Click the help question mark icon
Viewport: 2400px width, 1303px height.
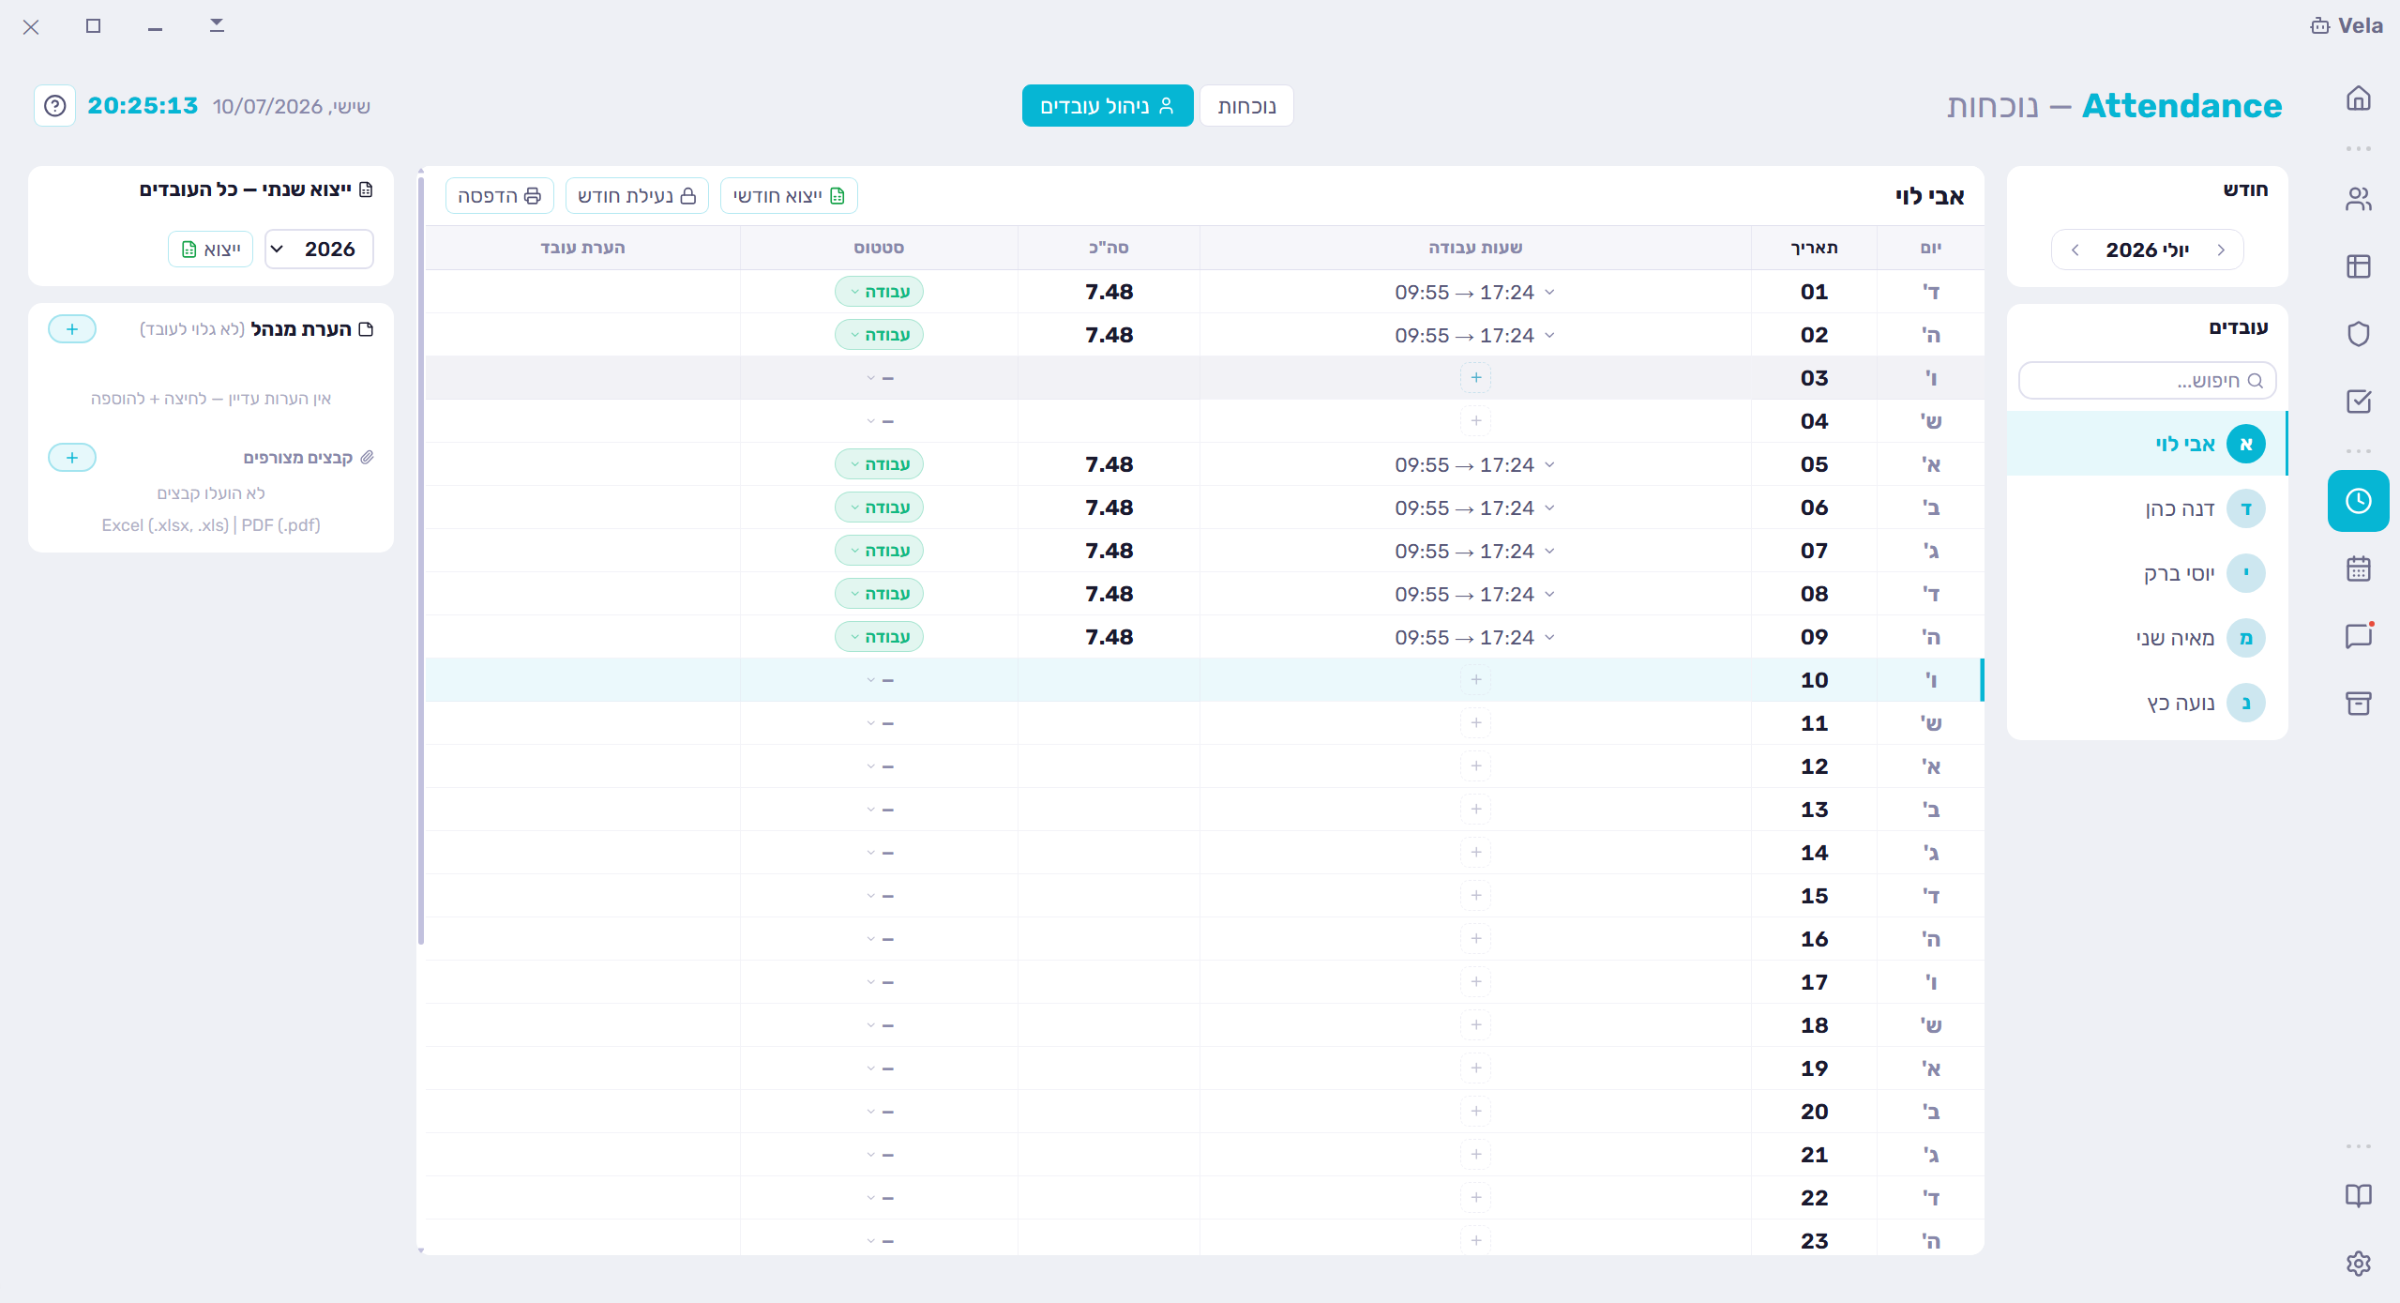pyautogui.click(x=55, y=106)
